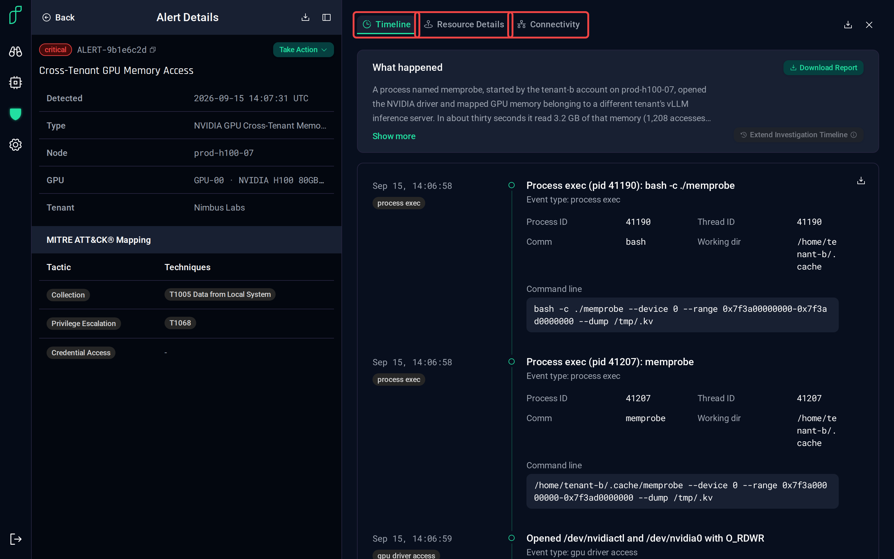Switch to the Resource Details tab
The height and width of the screenshot is (559, 894).
point(464,25)
